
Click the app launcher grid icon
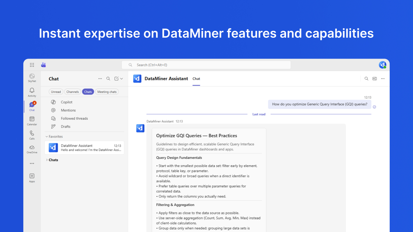[x=32, y=65]
